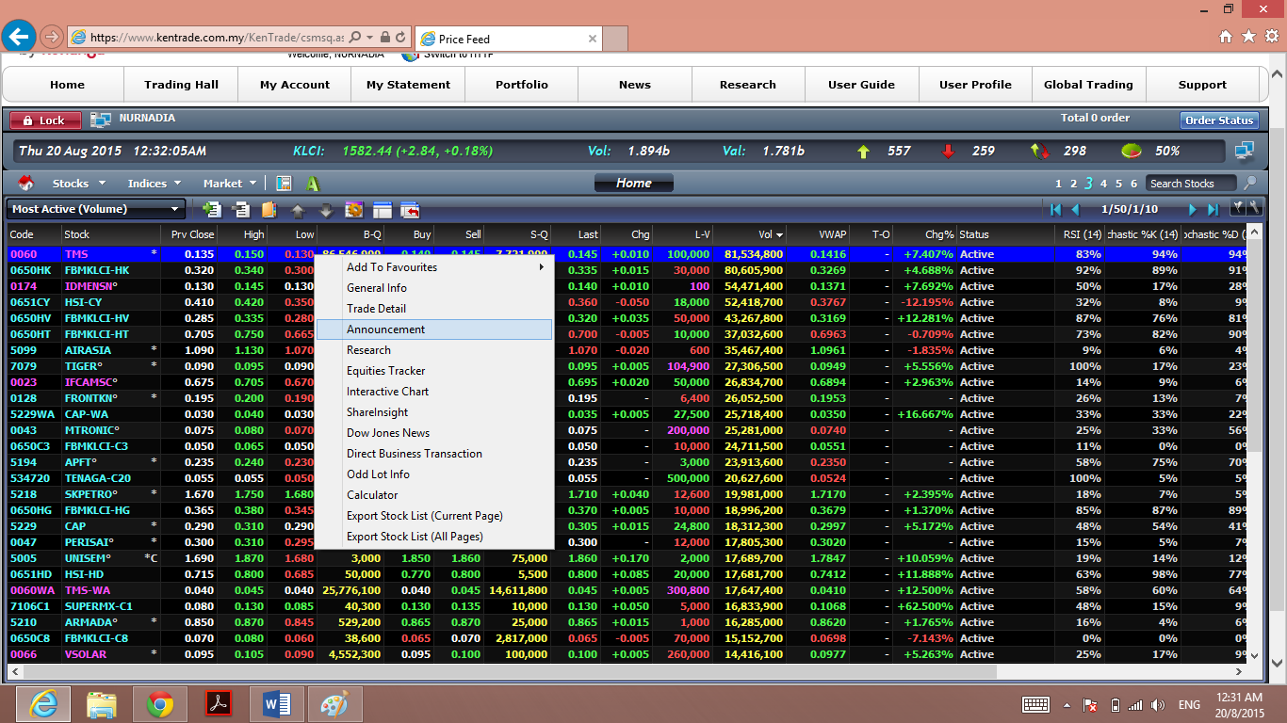
Task: Switch to watchlist page 4
Action: pos(1104,184)
